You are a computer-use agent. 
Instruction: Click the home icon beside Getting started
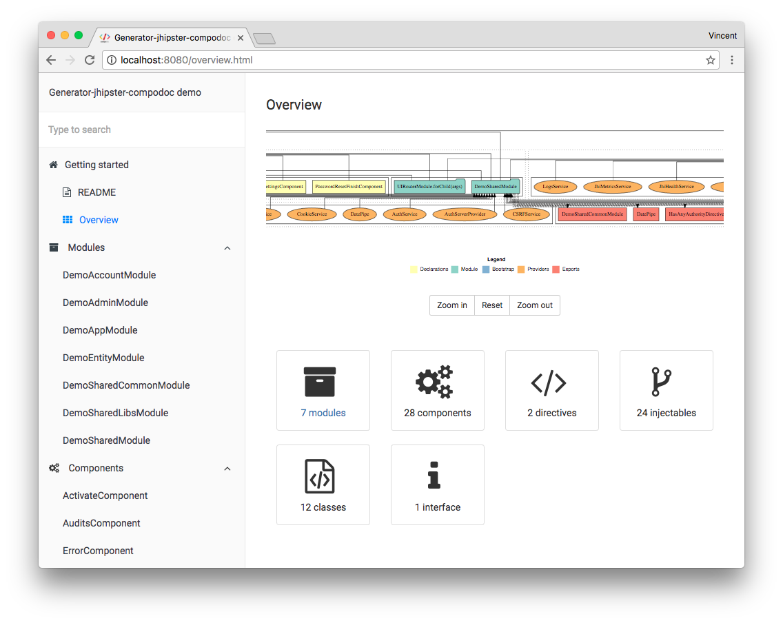click(54, 165)
